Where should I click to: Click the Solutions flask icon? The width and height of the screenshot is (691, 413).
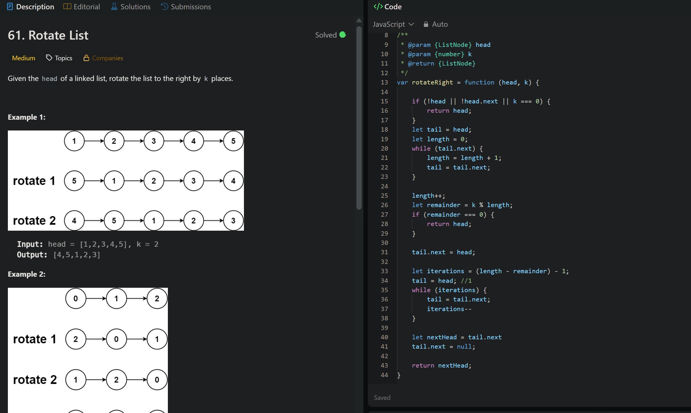click(114, 7)
